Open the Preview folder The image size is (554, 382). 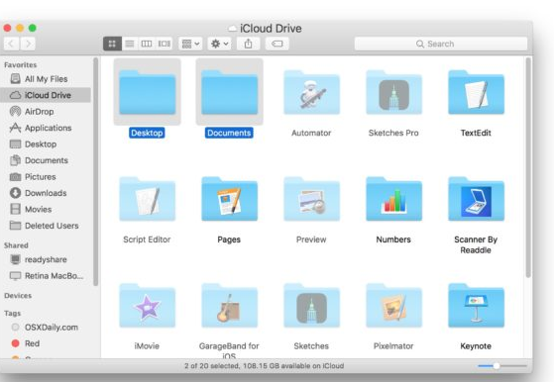click(311, 199)
